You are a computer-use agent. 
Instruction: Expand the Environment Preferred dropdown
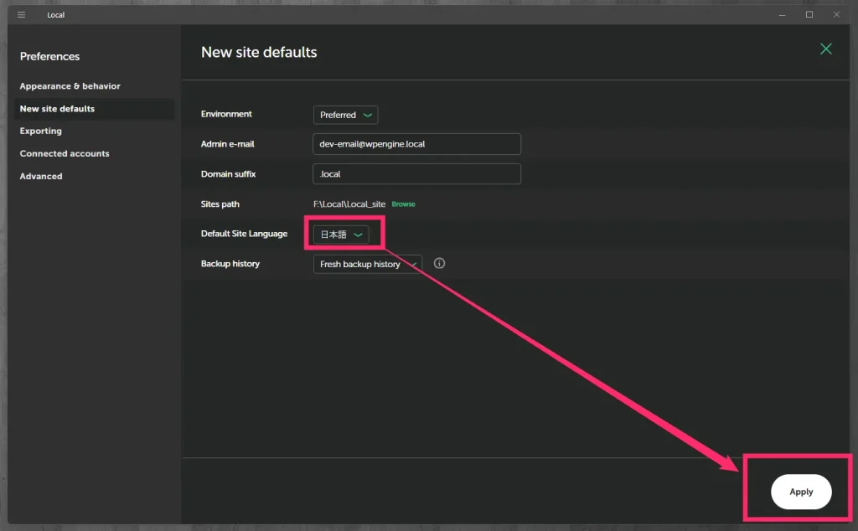345,115
